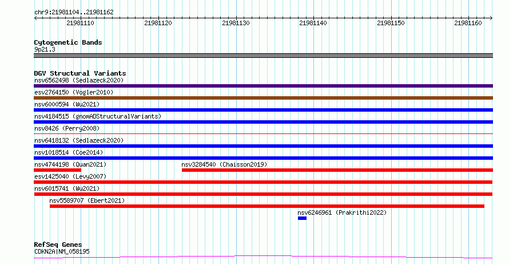Open variant nsv5589707 (Ebert2021) label
Screen dimensions: 509x264
pos(87,200)
